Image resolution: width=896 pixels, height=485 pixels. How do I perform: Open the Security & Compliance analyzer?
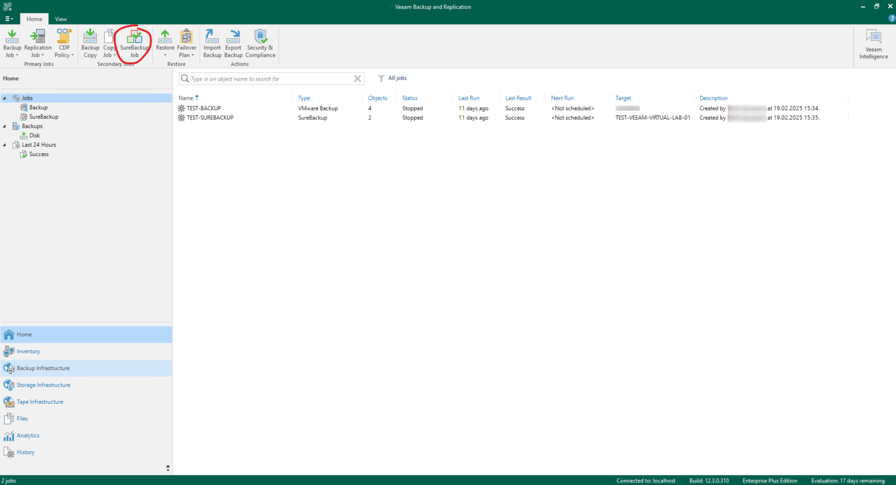[x=260, y=43]
